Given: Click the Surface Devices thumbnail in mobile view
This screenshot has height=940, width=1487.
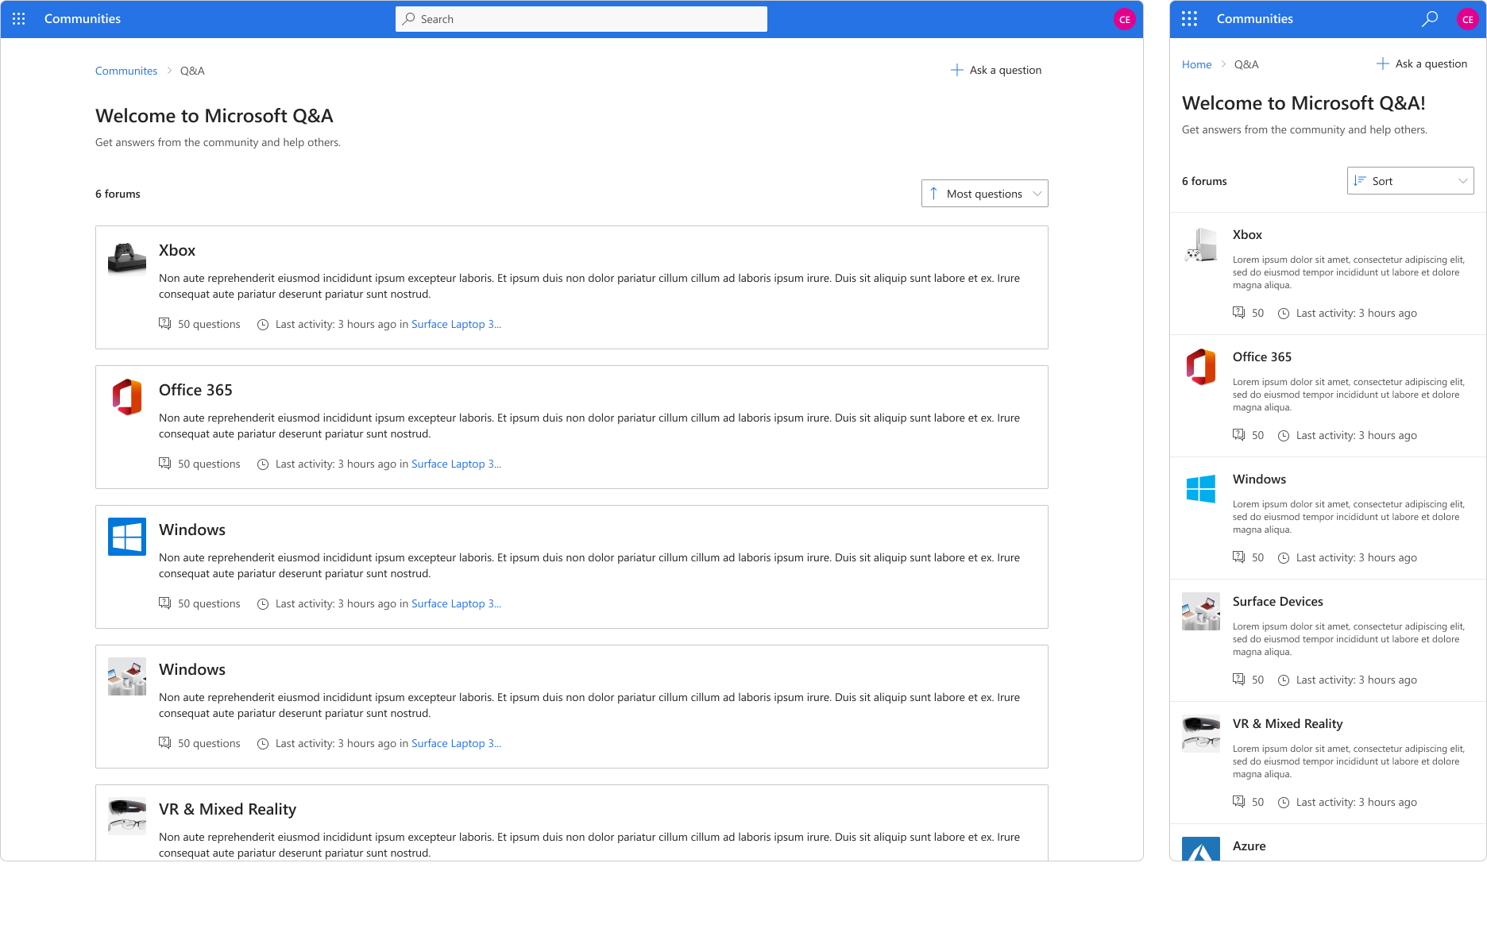Looking at the screenshot, I should click(1201, 611).
